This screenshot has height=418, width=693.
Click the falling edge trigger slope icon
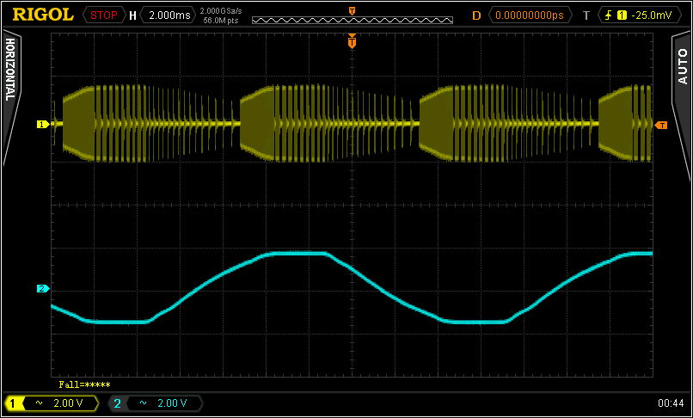click(x=609, y=15)
